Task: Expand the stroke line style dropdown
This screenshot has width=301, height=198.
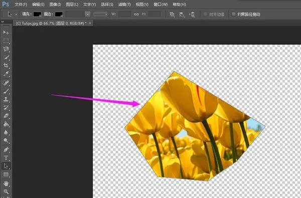Action: click(x=101, y=14)
